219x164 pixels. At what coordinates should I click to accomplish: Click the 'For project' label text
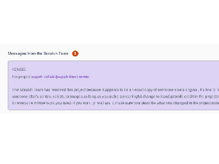21,77
